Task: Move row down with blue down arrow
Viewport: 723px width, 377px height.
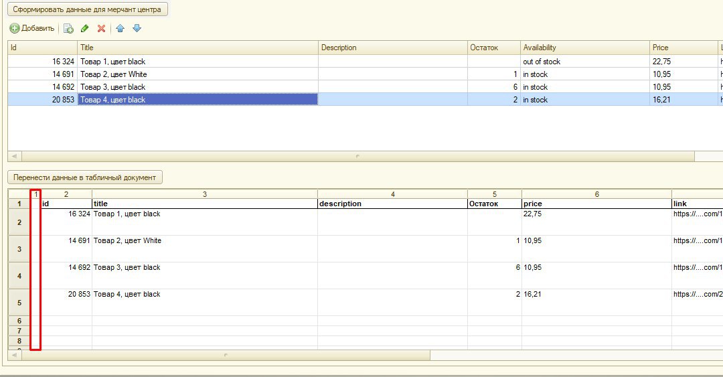Action: tap(137, 29)
